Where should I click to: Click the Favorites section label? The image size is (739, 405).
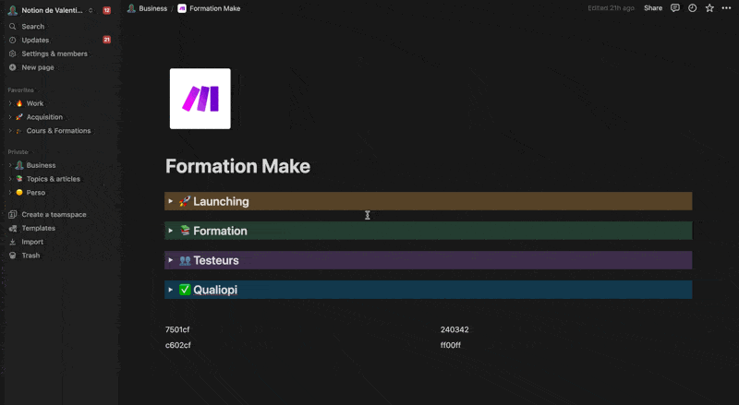20,89
